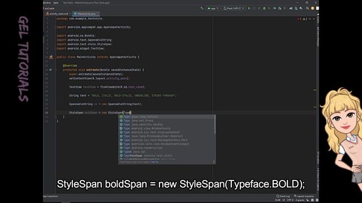Select the TypefaceSpan android.text.style suggestion
The width and height of the screenshot is (362, 203).
point(166,156)
